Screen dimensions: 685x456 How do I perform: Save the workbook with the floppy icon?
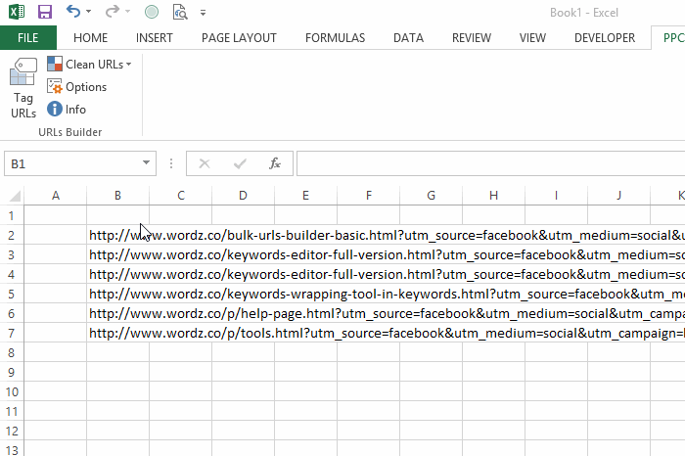pyautogui.click(x=45, y=12)
